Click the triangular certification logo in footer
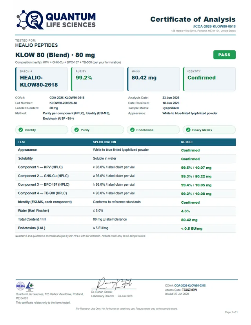The width and height of the screenshot is (251, 325). coord(30,286)
